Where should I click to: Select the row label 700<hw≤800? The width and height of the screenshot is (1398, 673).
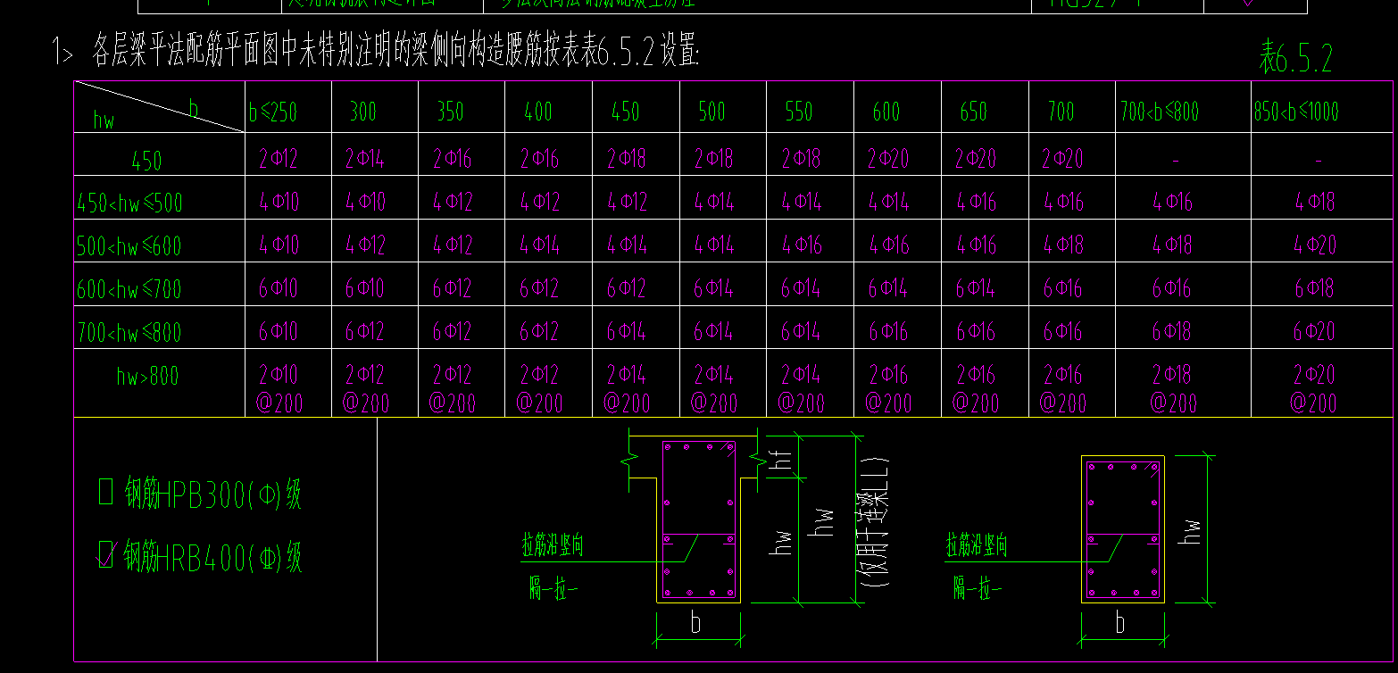point(129,332)
